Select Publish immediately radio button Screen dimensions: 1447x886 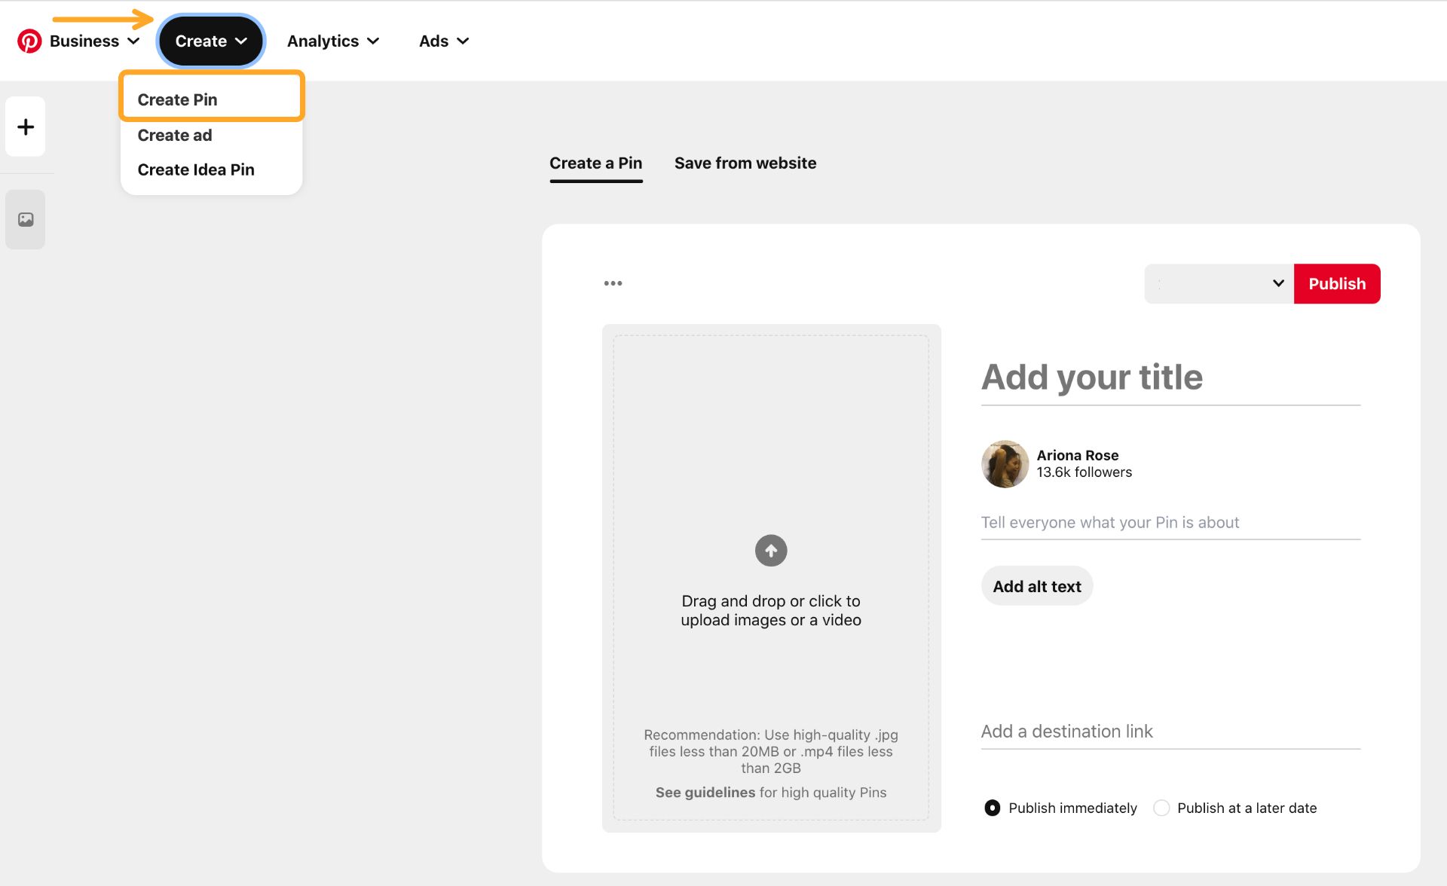coord(993,808)
